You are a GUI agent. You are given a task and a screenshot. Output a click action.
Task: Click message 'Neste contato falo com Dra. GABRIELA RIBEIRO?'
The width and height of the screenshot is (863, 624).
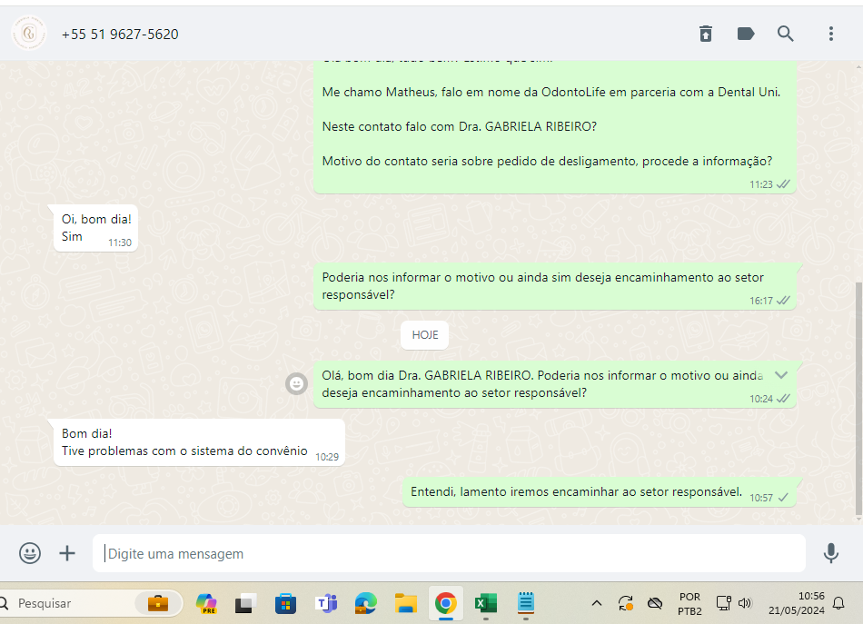[x=459, y=126]
